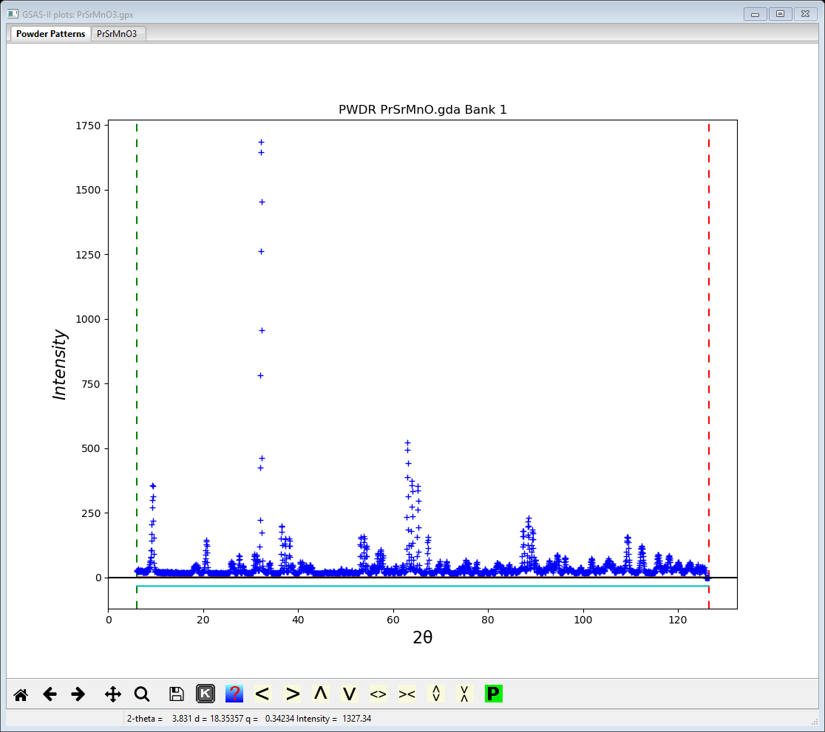825x732 pixels.
Task: Click the Intensity y-axis label
Action: (x=59, y=364)
